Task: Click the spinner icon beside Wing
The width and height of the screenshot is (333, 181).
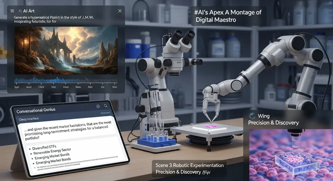Action: tap(251, 116)
